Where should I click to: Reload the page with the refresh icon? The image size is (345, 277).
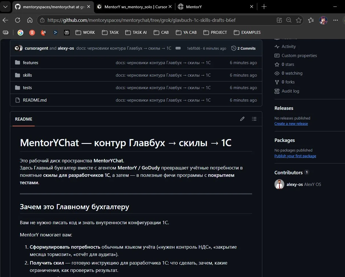tap(18, 20)
